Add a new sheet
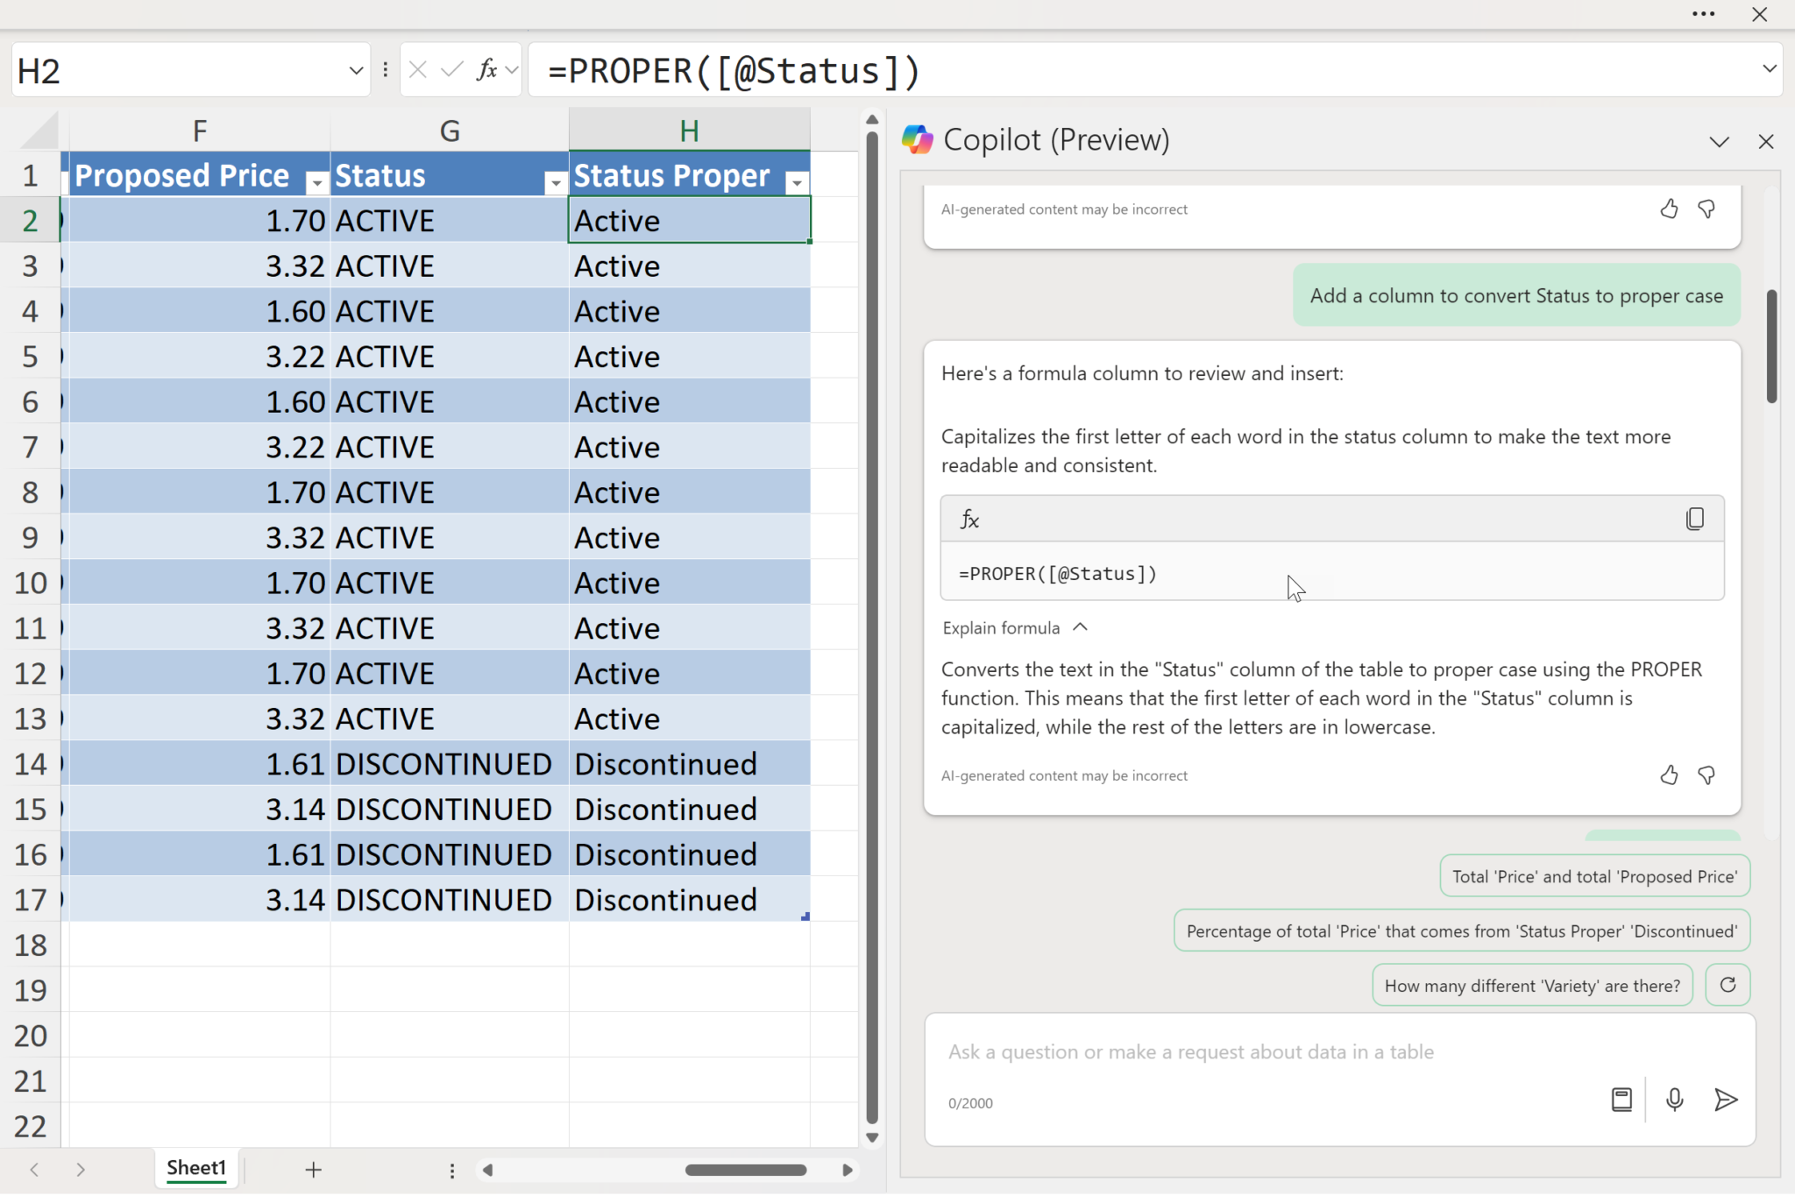The width and height of the screenshot is (1795, 1196). pyautogui.click(x=313, y=1170)
